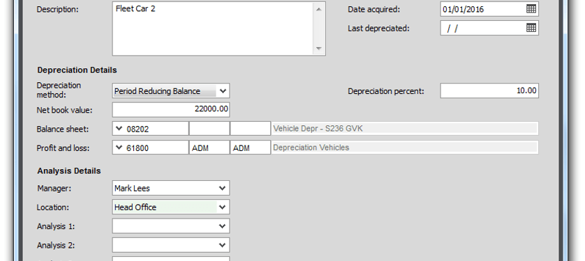
Task: Open the Depreciation method dropdown
Action: point(223,90)
